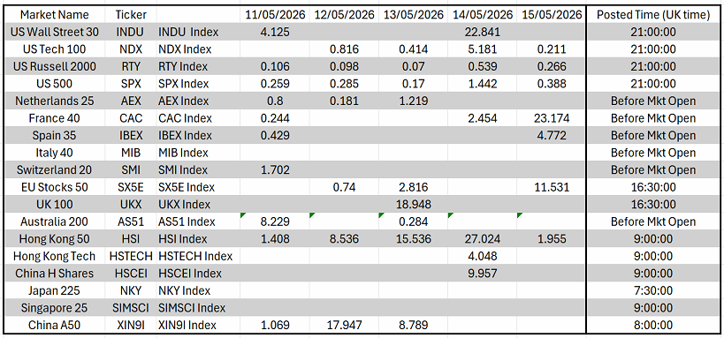Screen dimensions: 724x338
Task: Select the 'US Tech 100' cell
Action: click(55, 49)
